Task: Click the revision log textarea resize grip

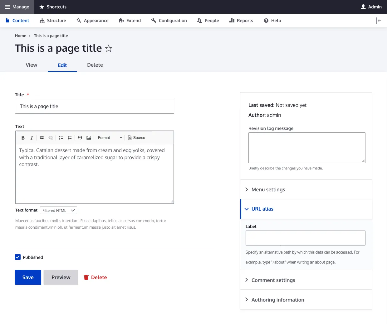Action: tap(363, 161)
